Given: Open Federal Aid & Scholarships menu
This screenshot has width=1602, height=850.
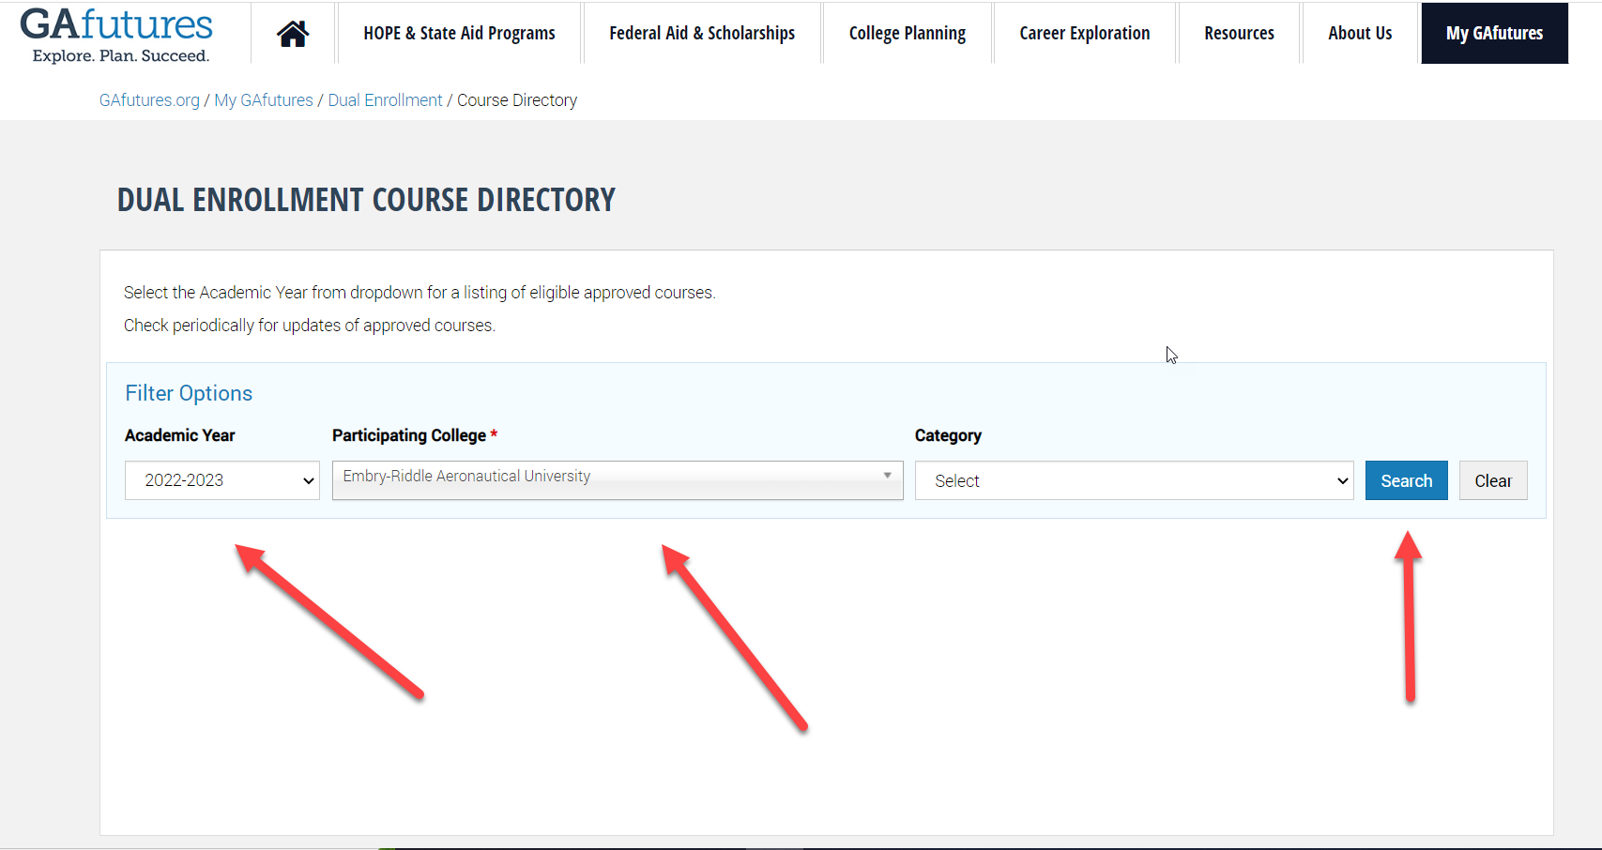Looking at the screenshot, I should pos(702,34).
